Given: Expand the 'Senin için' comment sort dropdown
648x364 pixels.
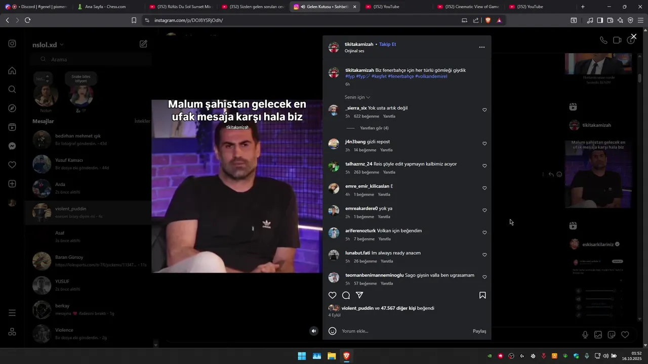Looking at the screenshot, I should coord(357,97).
